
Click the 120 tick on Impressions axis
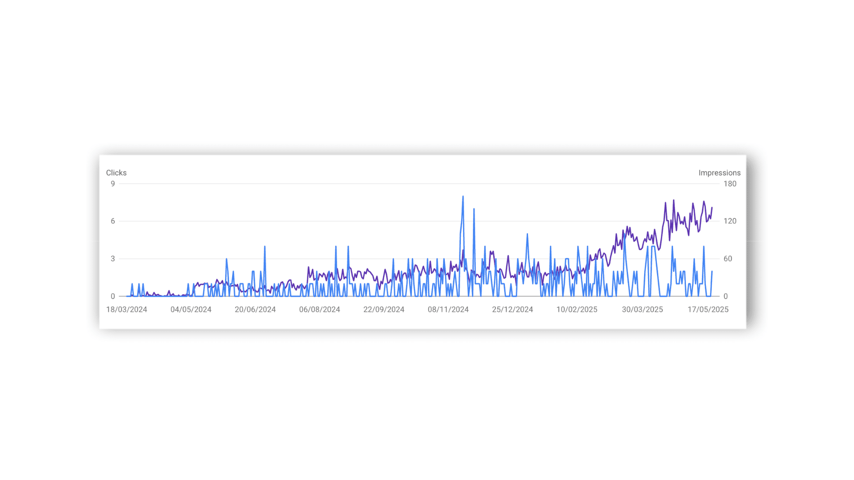pyautogui.click(x=729, y=221)
